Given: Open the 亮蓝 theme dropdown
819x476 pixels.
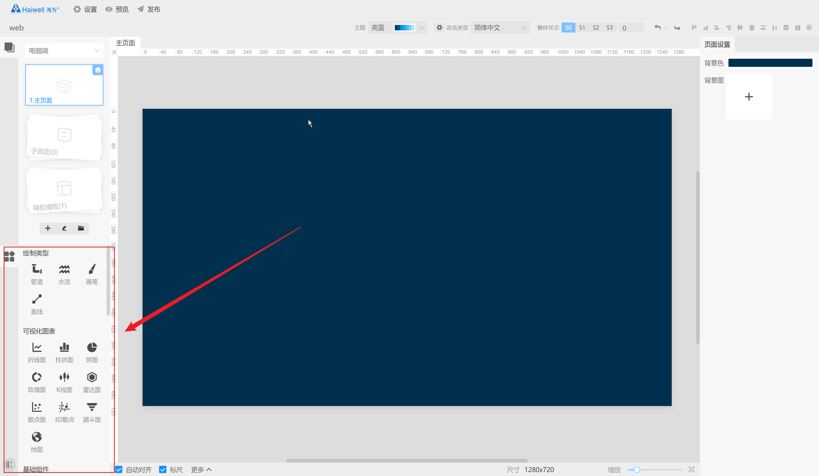Looking at the screenshot, I should (x=397, y=28).
